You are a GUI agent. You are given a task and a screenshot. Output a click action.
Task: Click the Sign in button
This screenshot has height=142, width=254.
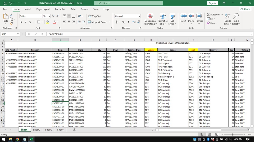click(212, 3)
